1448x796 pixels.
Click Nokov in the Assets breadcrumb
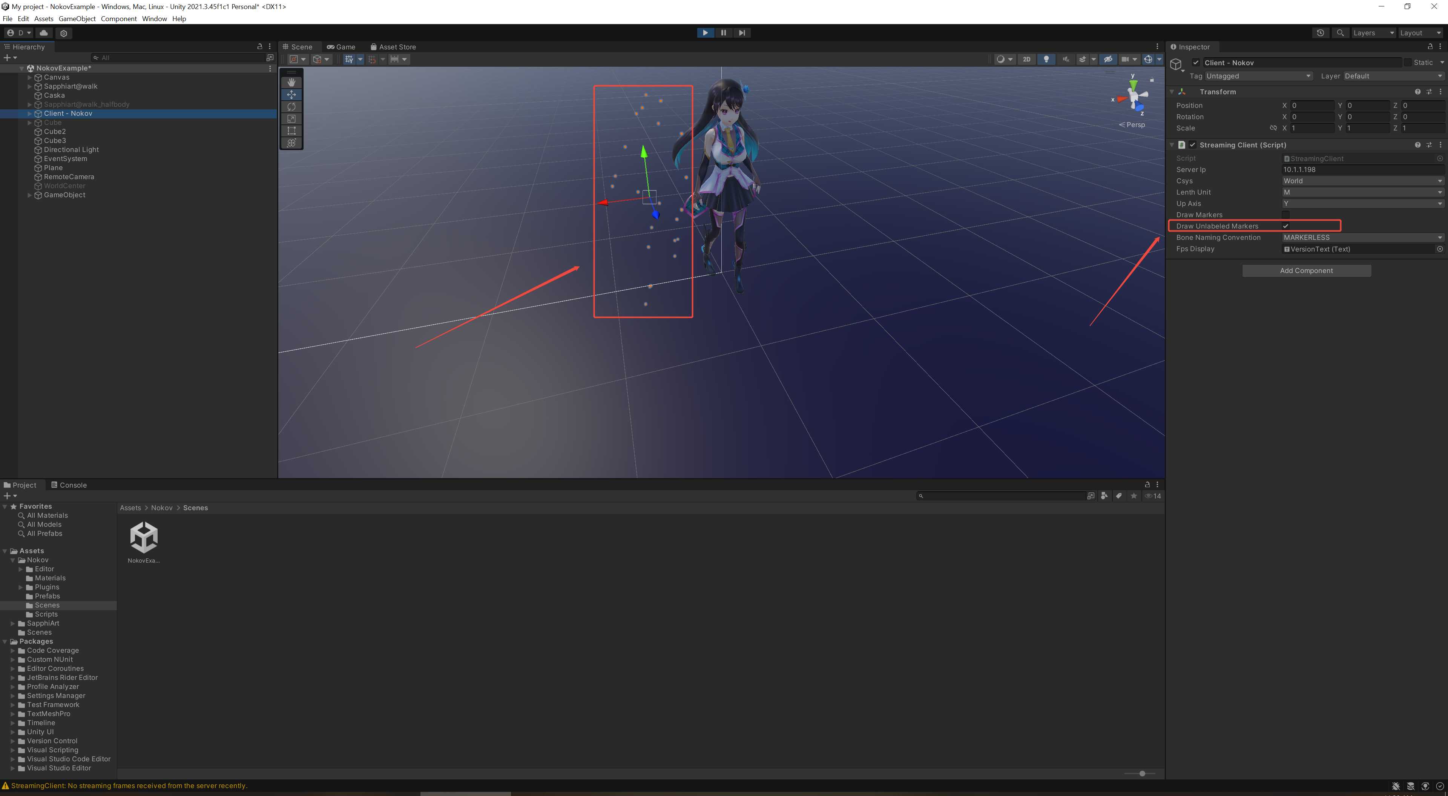(x=162, y=508)
